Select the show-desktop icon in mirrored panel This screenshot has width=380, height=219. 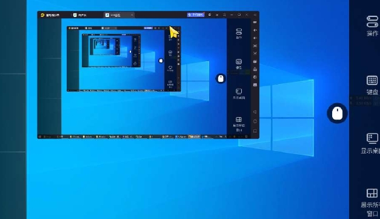[x=239, y=93]
